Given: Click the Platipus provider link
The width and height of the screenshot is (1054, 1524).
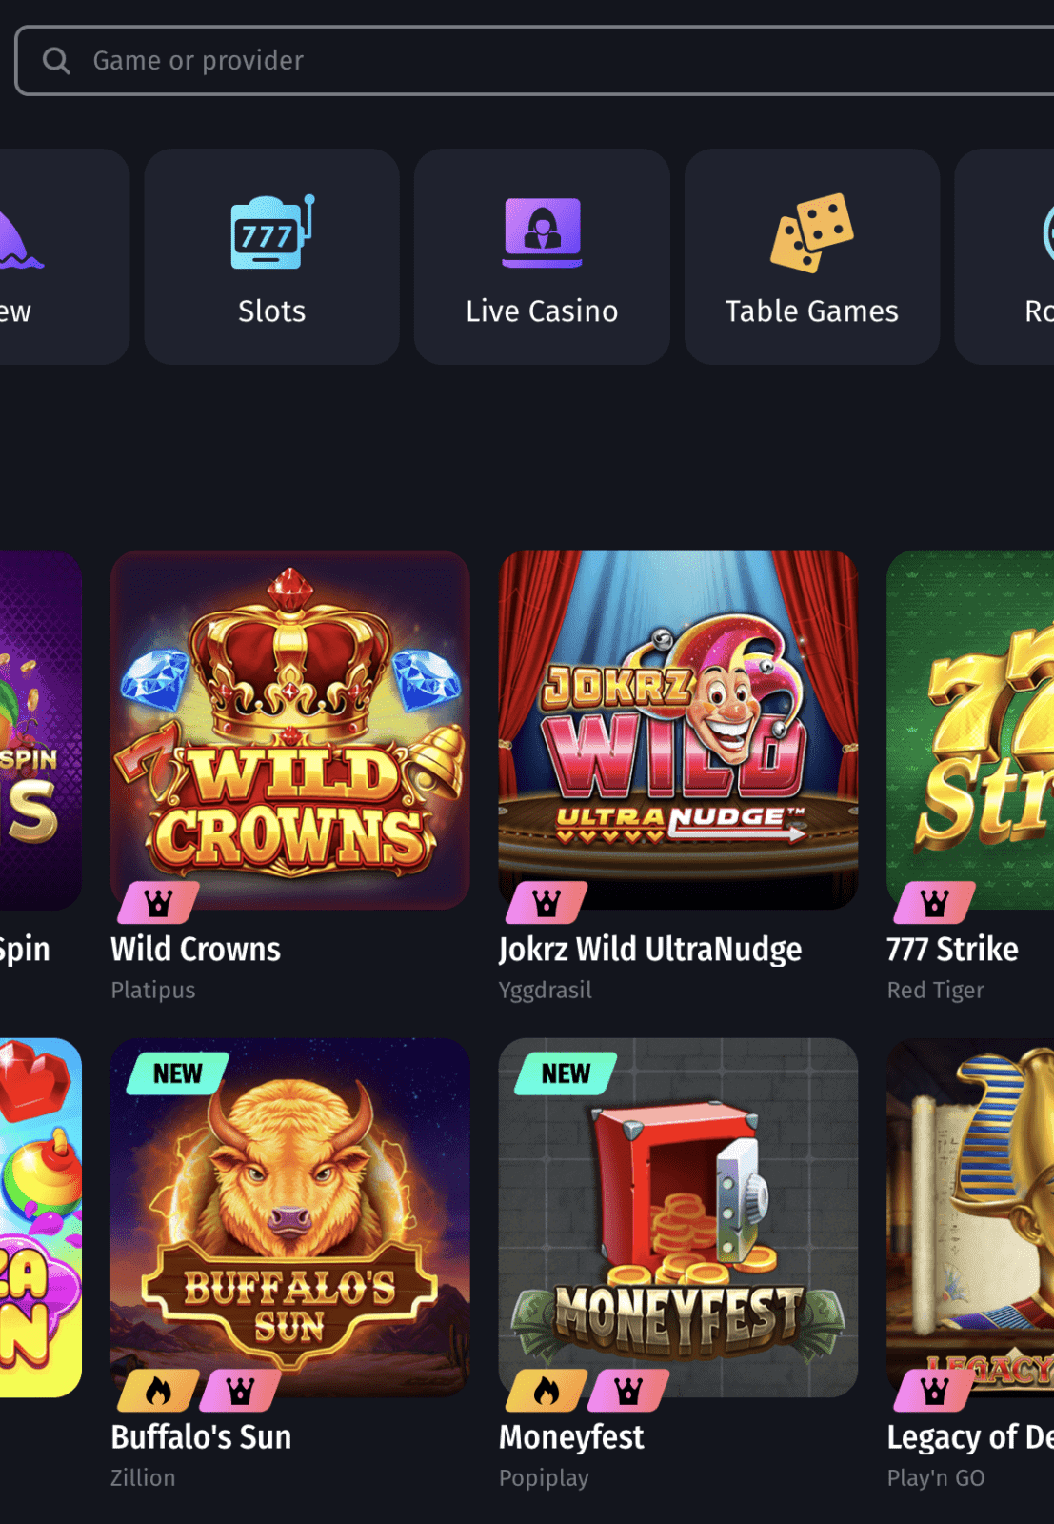Looking at the screenshot, I should pos(153,991).
